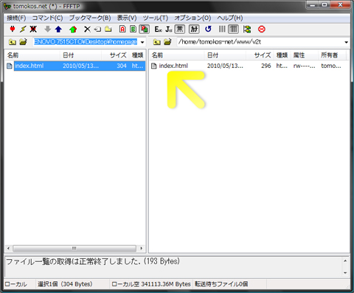Click local pane scrollbar right arrow
Image resolution: width=354 pixels, height=293 pixels.
coord(142,248)
